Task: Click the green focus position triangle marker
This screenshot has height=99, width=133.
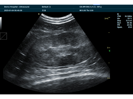Action: click(x=109, y=51)
